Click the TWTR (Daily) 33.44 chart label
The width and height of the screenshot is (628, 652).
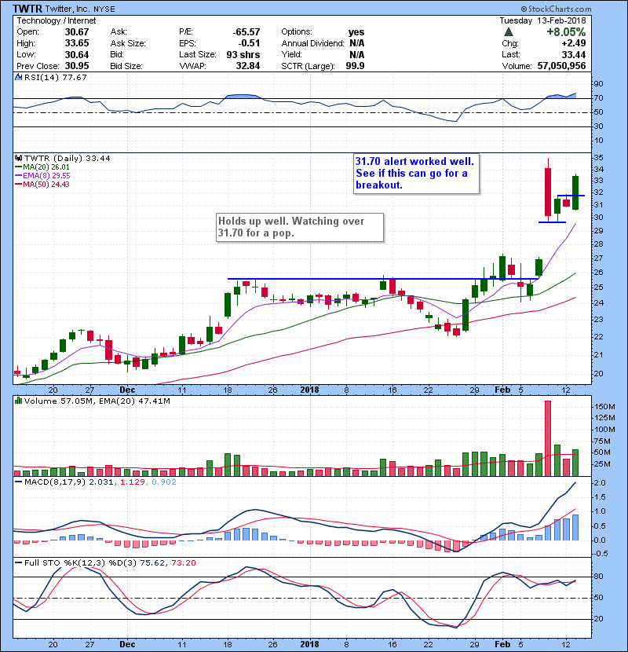point(68,159)
